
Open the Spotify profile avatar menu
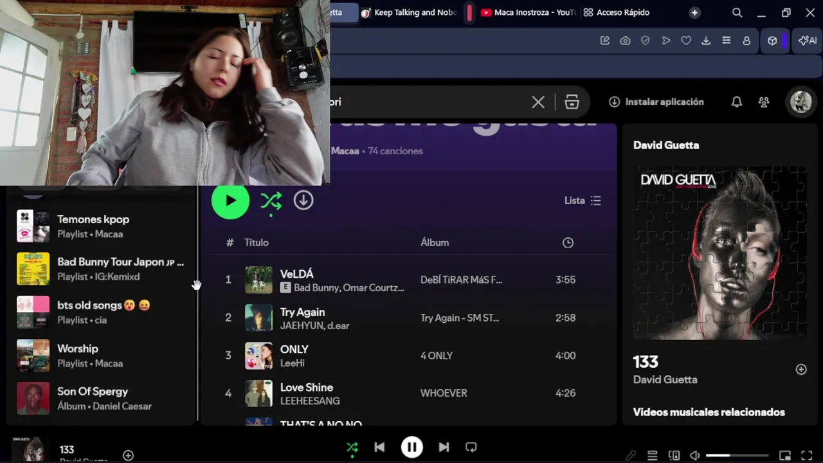point(801,102)
